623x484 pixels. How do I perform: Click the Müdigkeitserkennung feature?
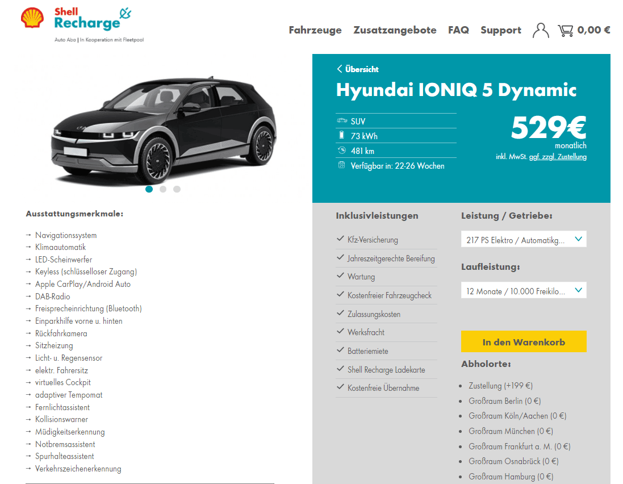pyautogui.click(x=70, y=432)
